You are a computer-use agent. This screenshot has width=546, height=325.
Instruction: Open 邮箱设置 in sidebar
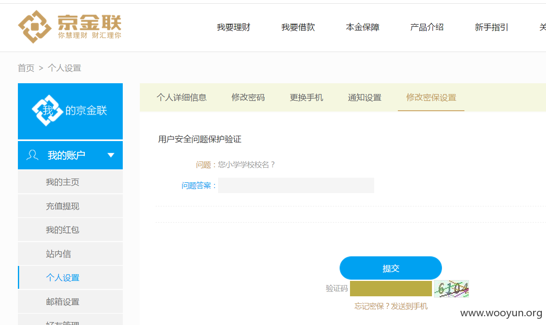point(70,302)
